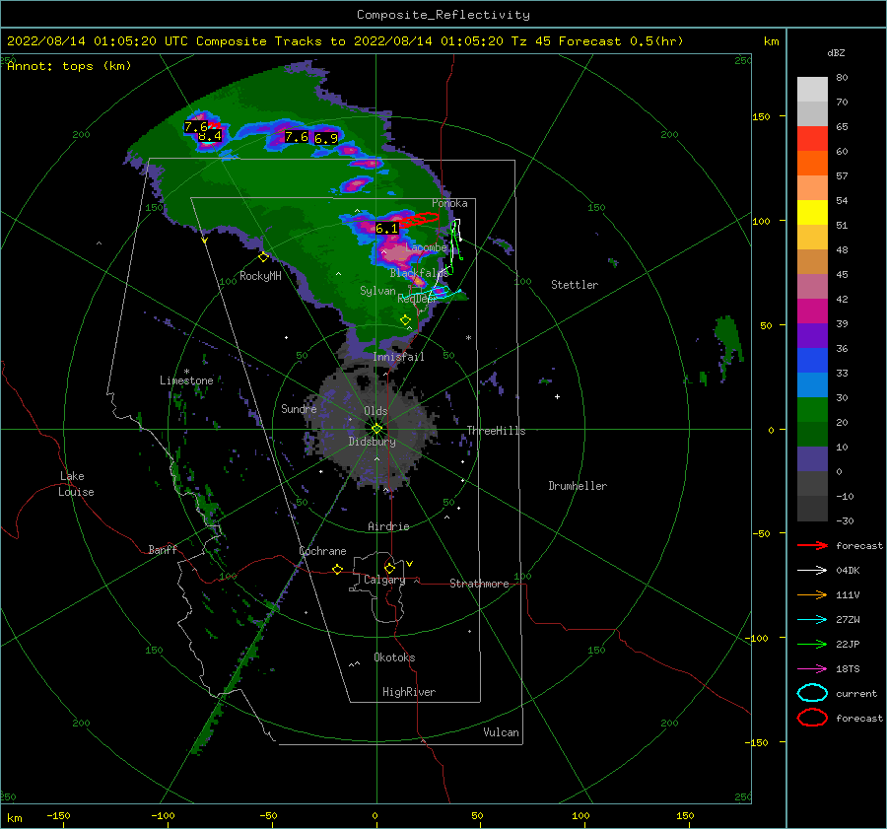Click the bright green 20-30 dBZ swatch

[x=812, y=410]
